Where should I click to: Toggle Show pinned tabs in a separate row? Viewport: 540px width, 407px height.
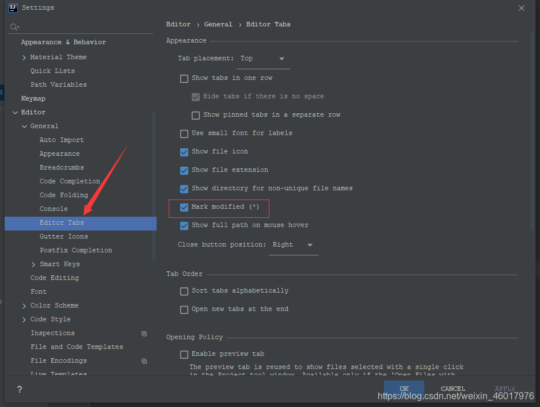pos(196,115)
